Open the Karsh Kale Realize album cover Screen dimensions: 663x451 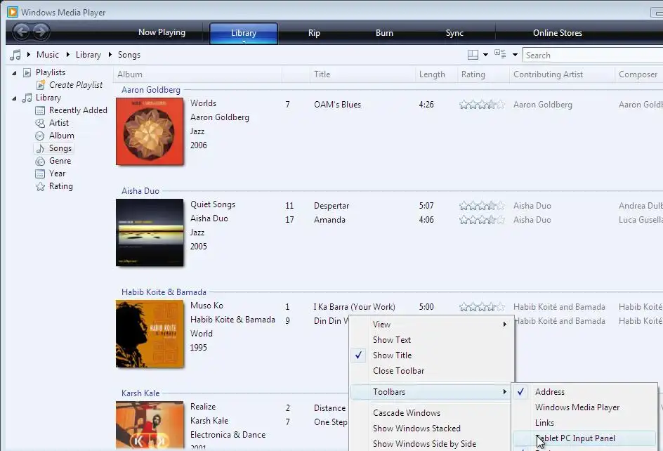point(150,425)
